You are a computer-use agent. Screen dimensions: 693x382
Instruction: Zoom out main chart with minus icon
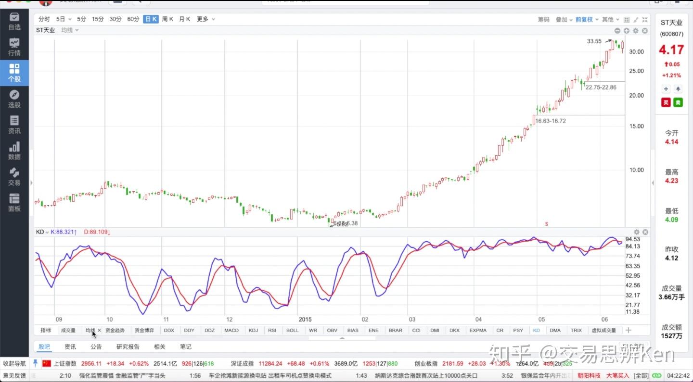click(x=617, y=31)
